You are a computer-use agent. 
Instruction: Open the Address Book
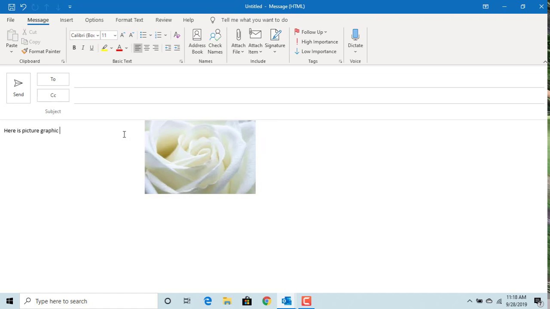click(x=197, y=42)
